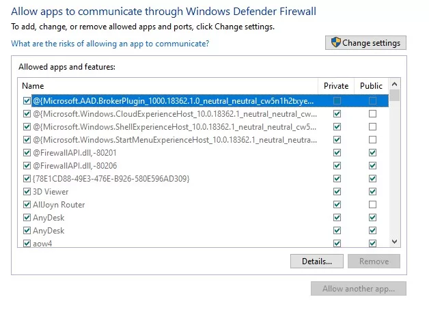Uncheck the @FirewallAPI.dll,-80201 enable checkbox
This screenshot has height=312, width=429.
[x=27, y=152]
